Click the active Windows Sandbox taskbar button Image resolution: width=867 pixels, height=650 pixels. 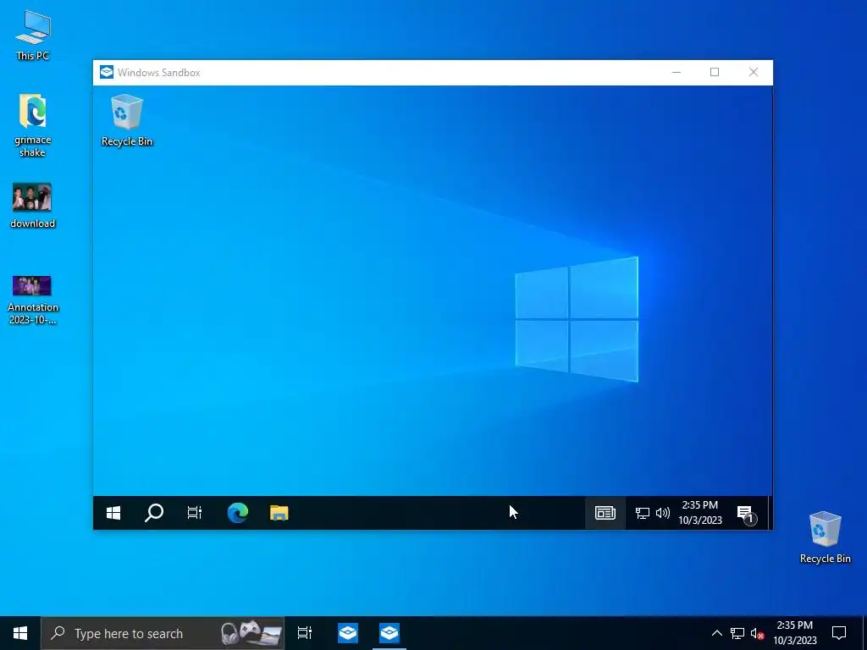[x=389, y=633]
